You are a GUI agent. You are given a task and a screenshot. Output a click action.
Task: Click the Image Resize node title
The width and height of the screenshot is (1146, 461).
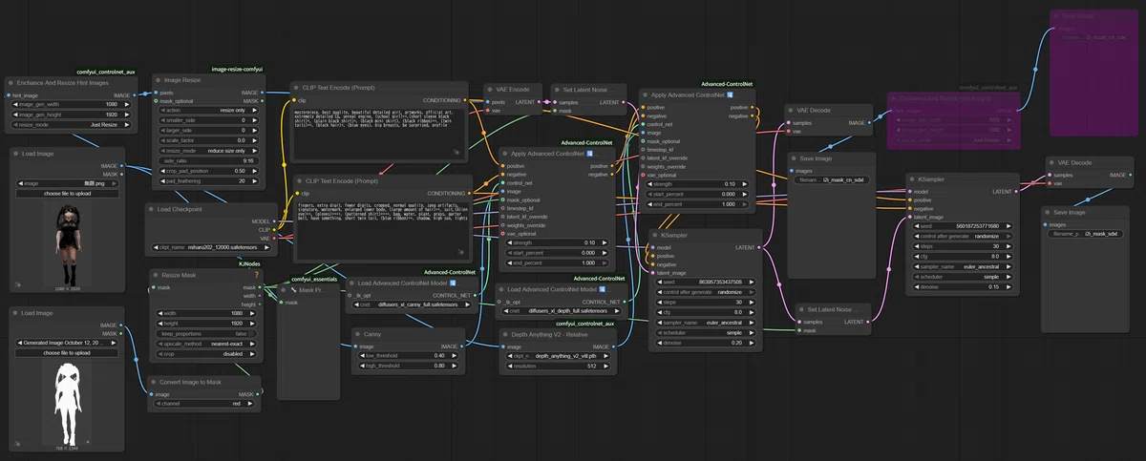182,80
